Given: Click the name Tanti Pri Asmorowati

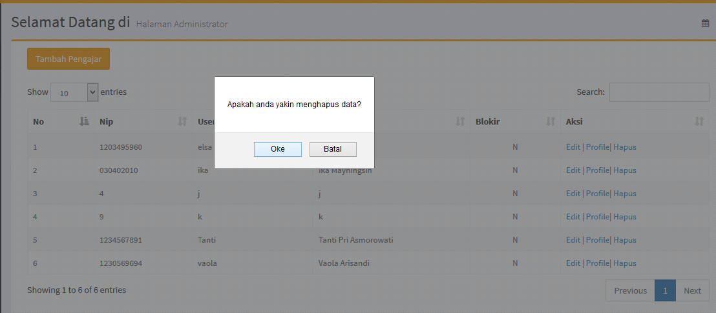Looking at the screenshot, I should tap(355, 240).
